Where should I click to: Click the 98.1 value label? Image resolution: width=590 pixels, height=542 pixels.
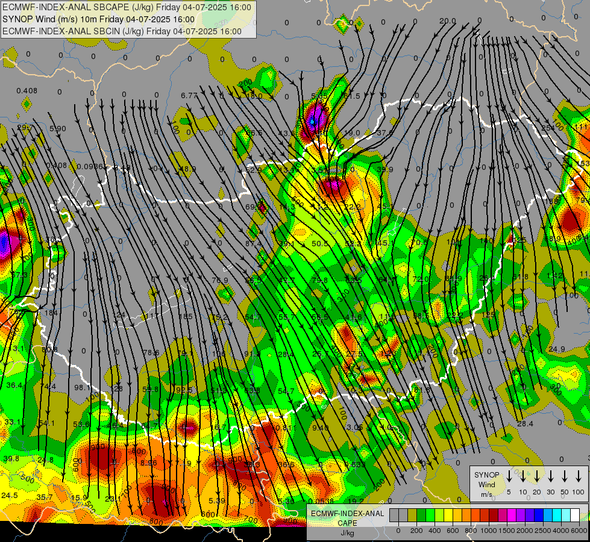tap(83, 387)
